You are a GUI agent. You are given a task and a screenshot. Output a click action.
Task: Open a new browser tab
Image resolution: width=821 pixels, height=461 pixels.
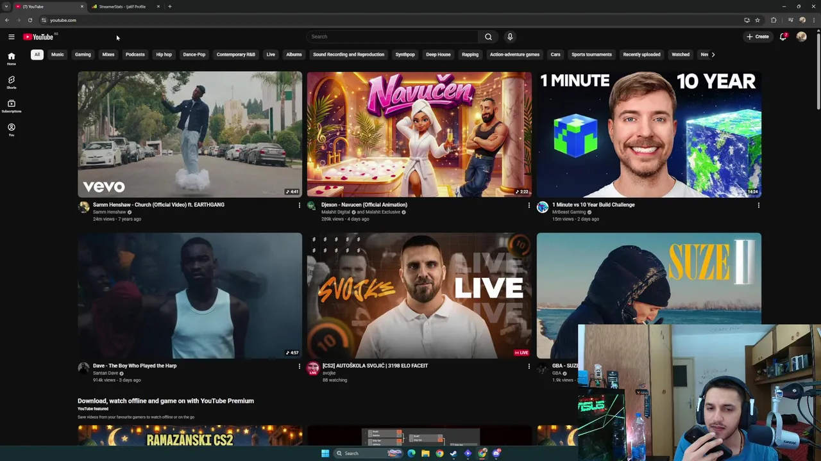pos(169,6)
